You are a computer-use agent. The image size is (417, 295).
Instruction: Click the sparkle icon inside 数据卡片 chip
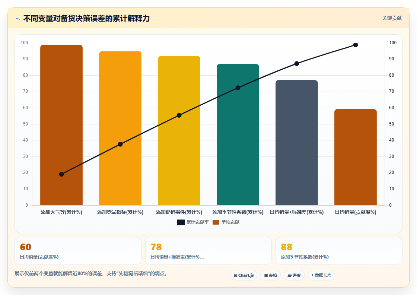pyautogui.click(x=312, y=275)
